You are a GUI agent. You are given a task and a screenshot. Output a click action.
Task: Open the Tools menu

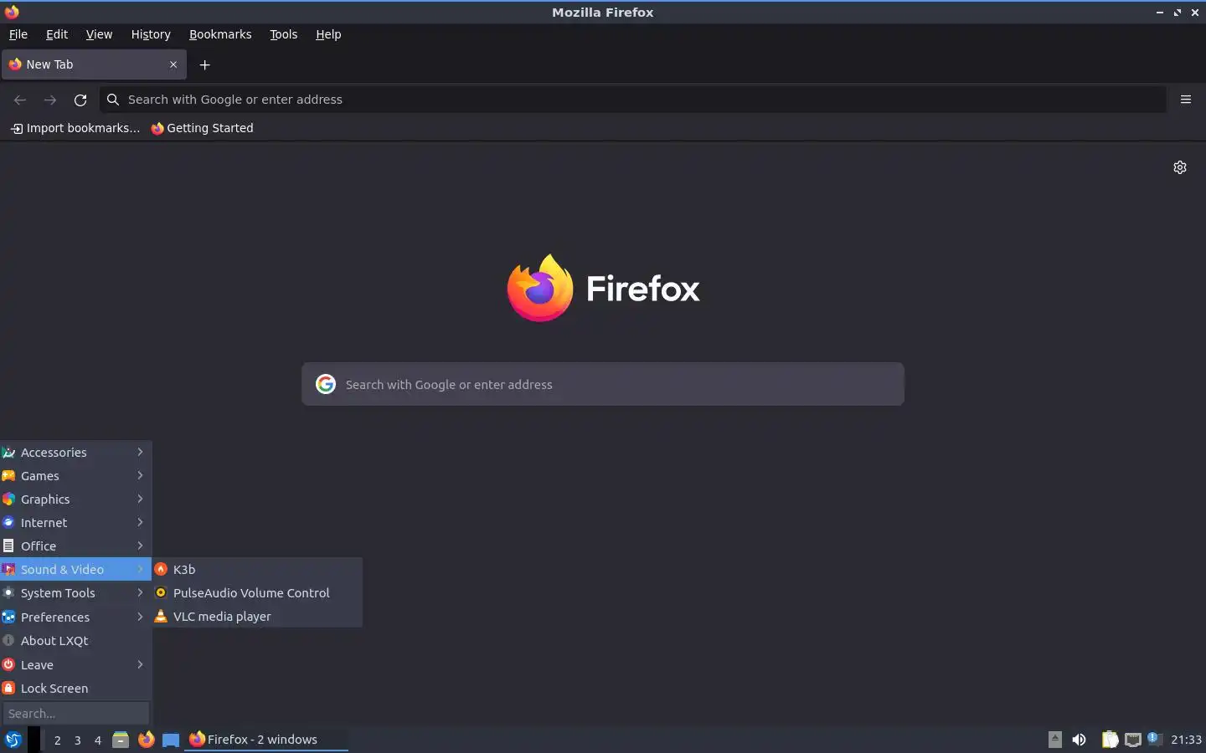click(x=283, y=34)
